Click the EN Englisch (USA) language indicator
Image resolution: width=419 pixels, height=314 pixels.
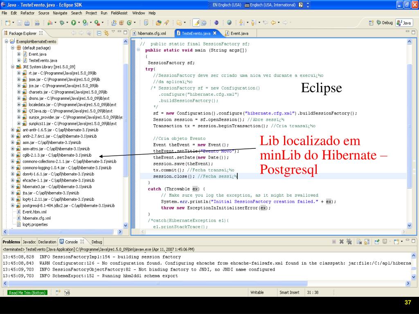coord(227,5)
